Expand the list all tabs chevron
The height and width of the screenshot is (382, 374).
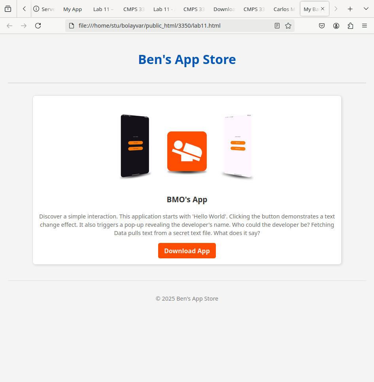click(x=366, y=9)
